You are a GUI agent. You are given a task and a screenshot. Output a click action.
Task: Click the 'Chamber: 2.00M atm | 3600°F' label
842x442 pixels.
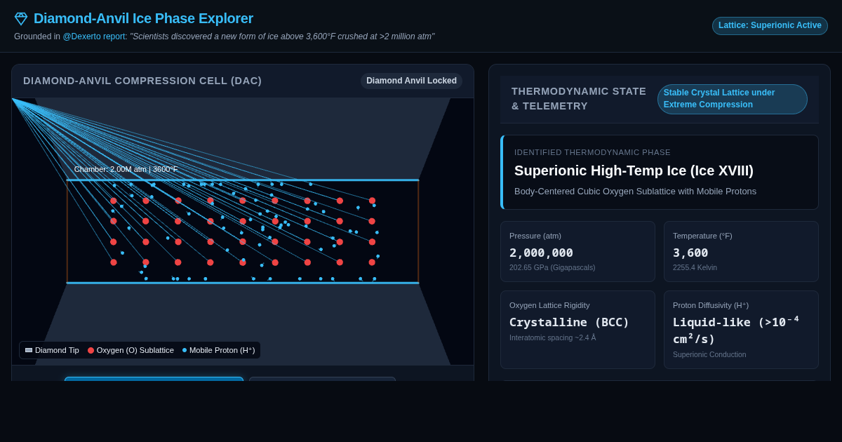click(126, 169)
